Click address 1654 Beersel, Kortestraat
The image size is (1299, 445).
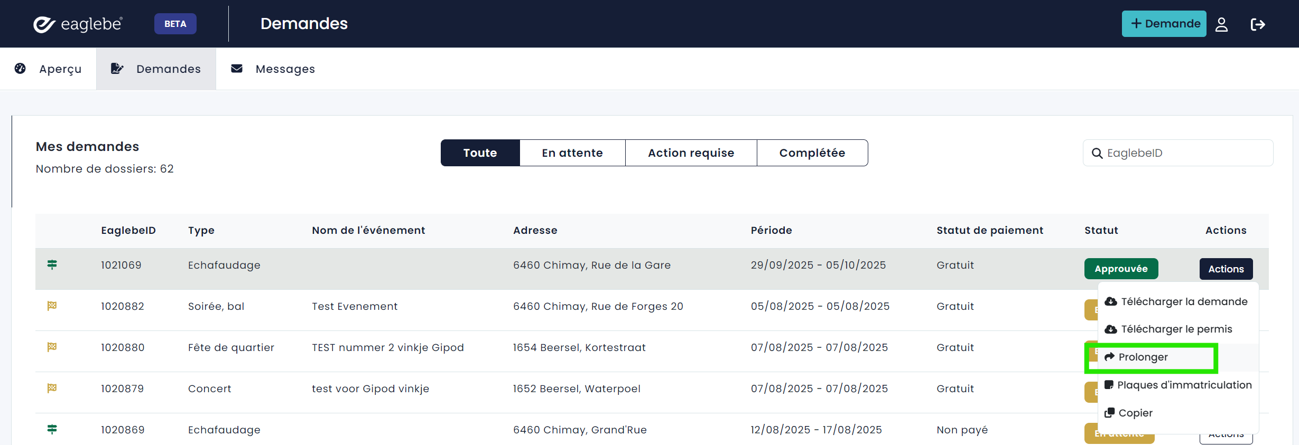pyautogui.click(x=579, y=347)
